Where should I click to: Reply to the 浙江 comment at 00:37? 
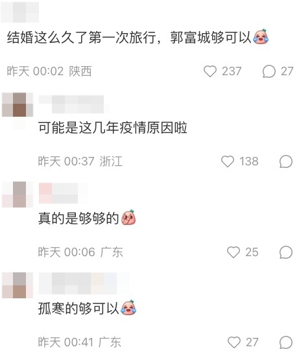tap(286, 161)
